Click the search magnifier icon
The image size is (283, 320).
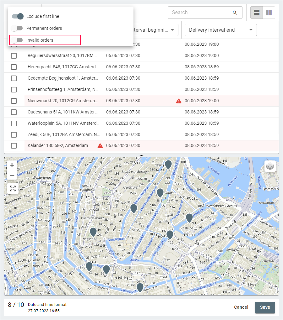tap(235, 13)
